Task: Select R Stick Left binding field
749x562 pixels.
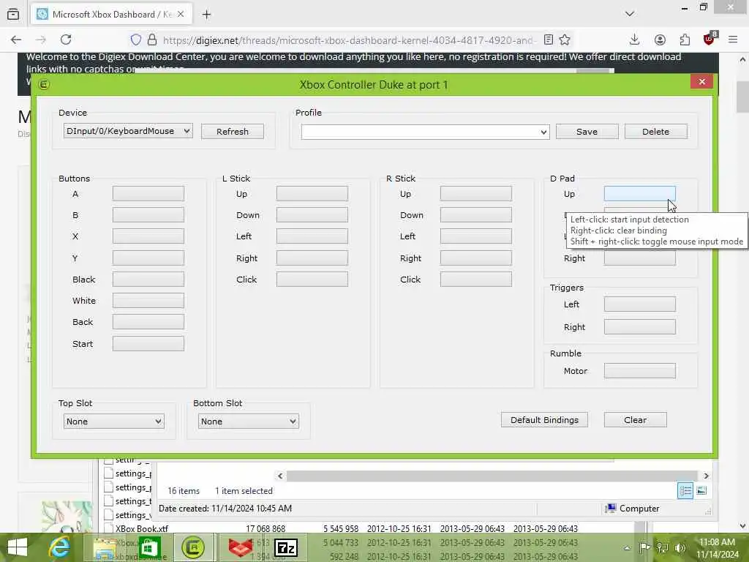Action: click(475, 236)
